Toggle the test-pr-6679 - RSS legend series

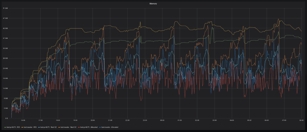click(13, 127)
